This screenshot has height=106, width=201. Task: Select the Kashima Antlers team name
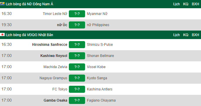(x=99, y=89)
